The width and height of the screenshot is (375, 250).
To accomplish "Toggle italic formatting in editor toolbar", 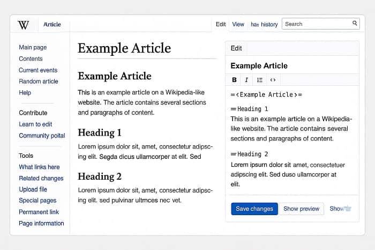I will [246, 80].
